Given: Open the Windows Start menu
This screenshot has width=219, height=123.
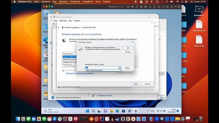Looking at the screenshot, I should coord(88,111).
